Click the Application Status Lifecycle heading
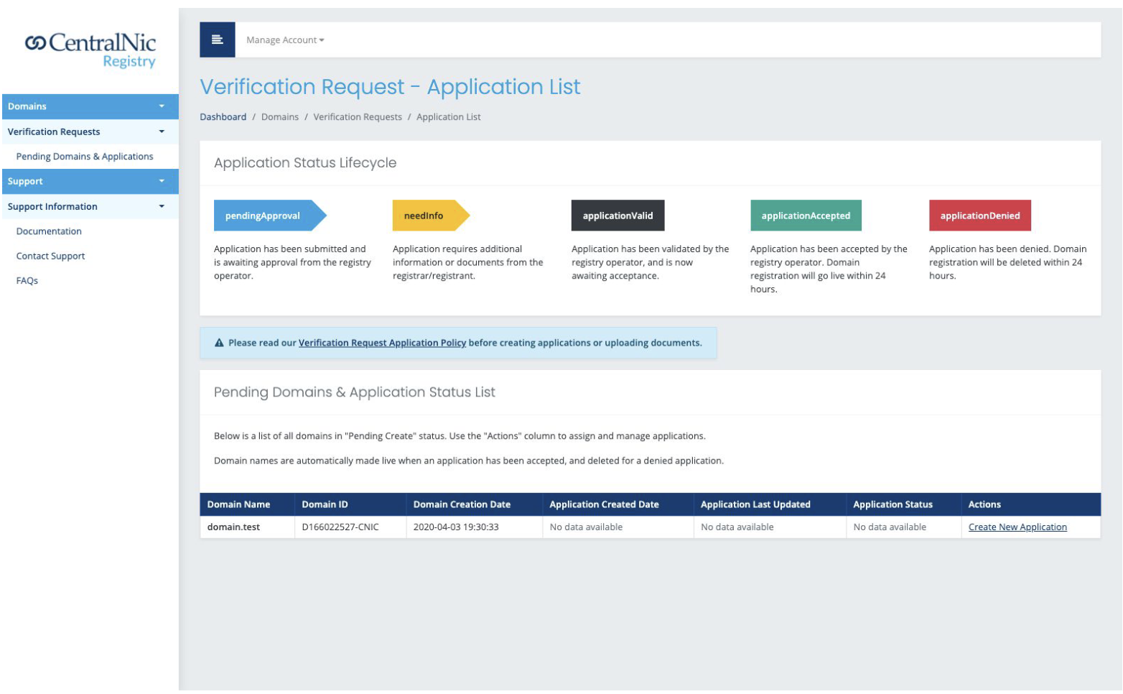Screen dimensions: 1123x694 click(305, 163)
